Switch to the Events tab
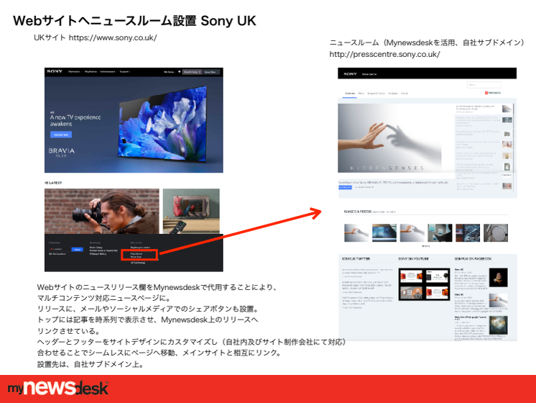The width and height of the screenshot is (536, 403). click(405, 93)
